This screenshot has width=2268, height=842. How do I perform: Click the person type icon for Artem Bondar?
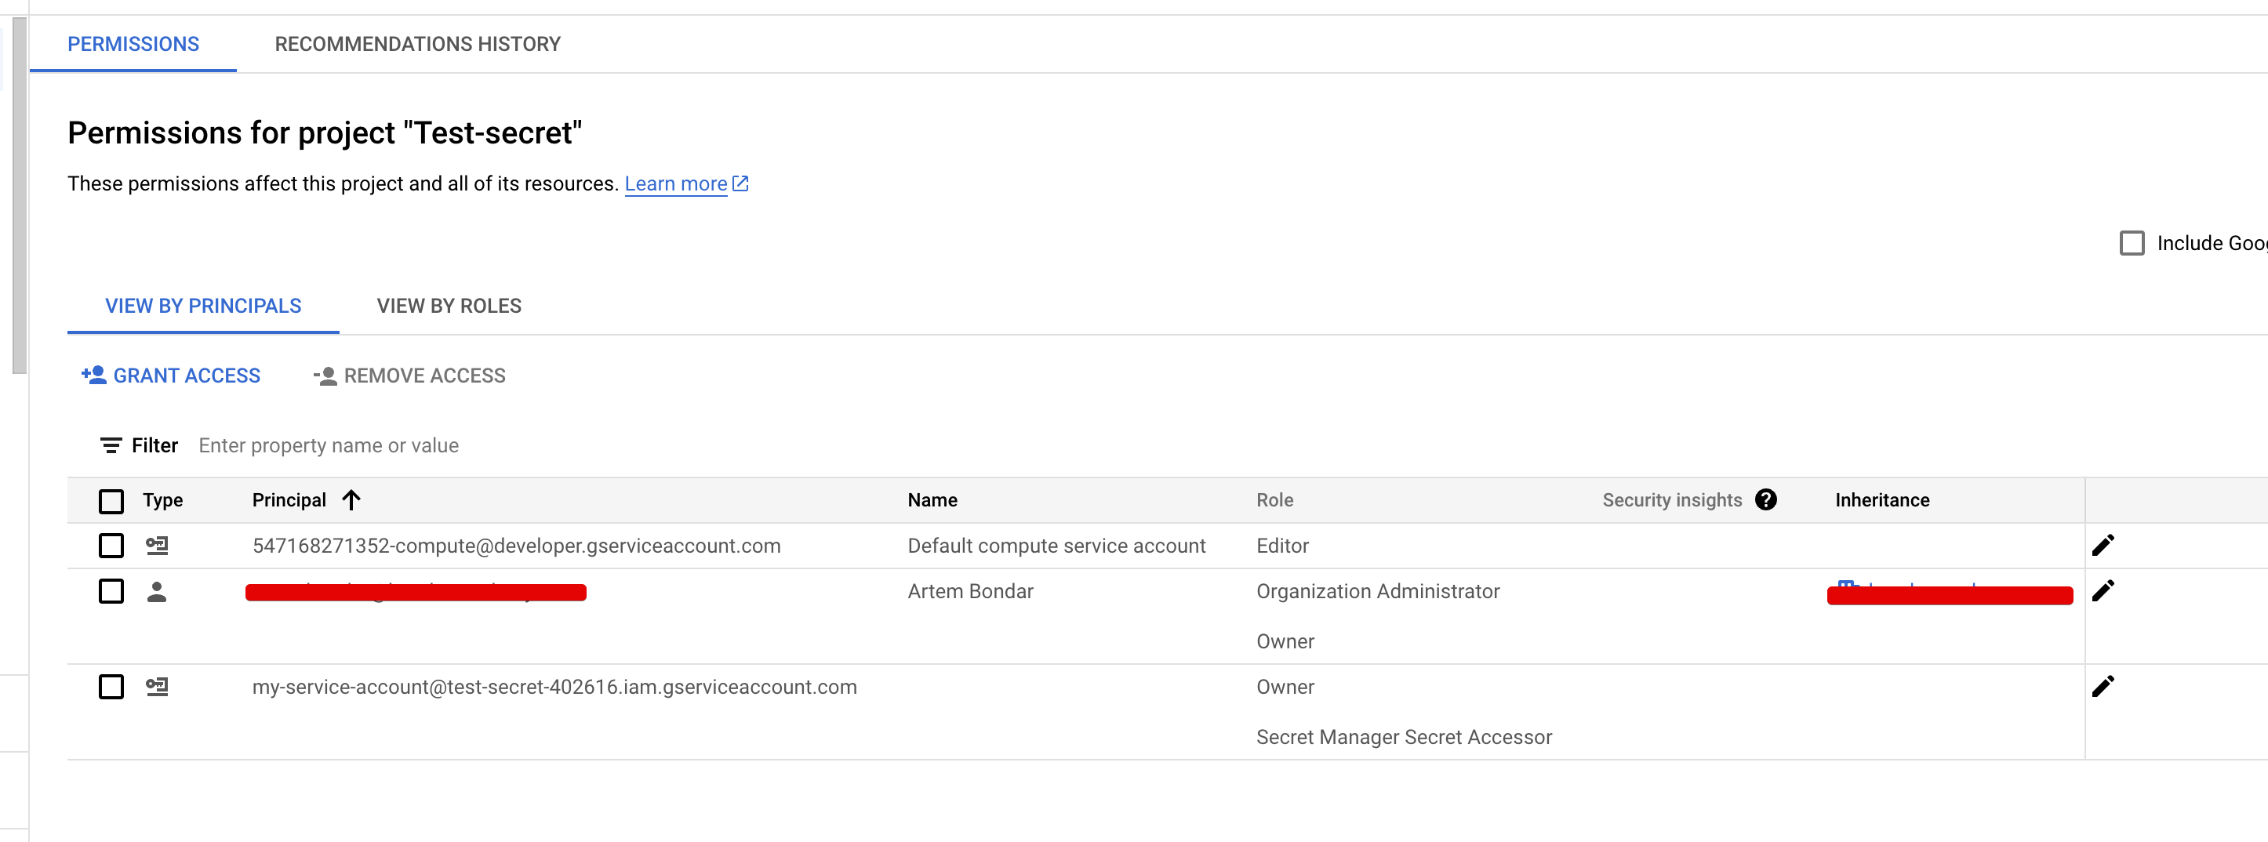pyautogui.click(x=158, y=590)
